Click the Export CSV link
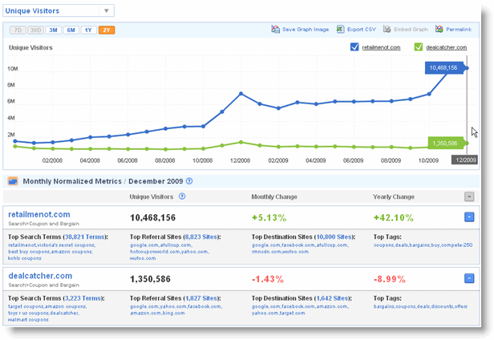The height and width of the screenshot is (340, 494). (x=362, y=30)
